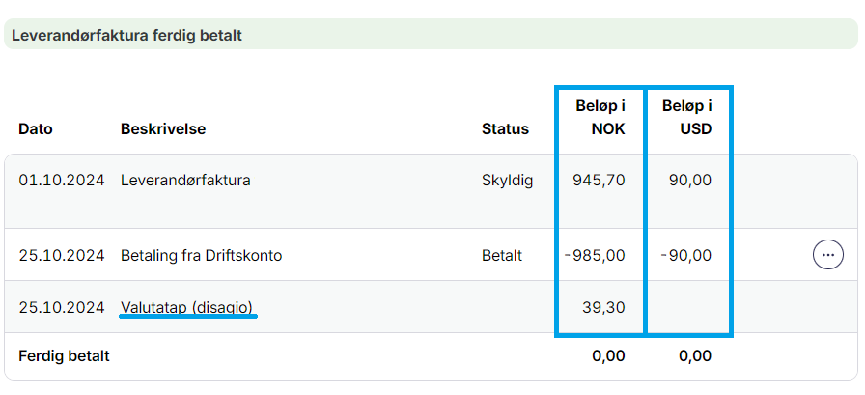
Task: Open the more options ellipsis button
Action: coord(827,255)
